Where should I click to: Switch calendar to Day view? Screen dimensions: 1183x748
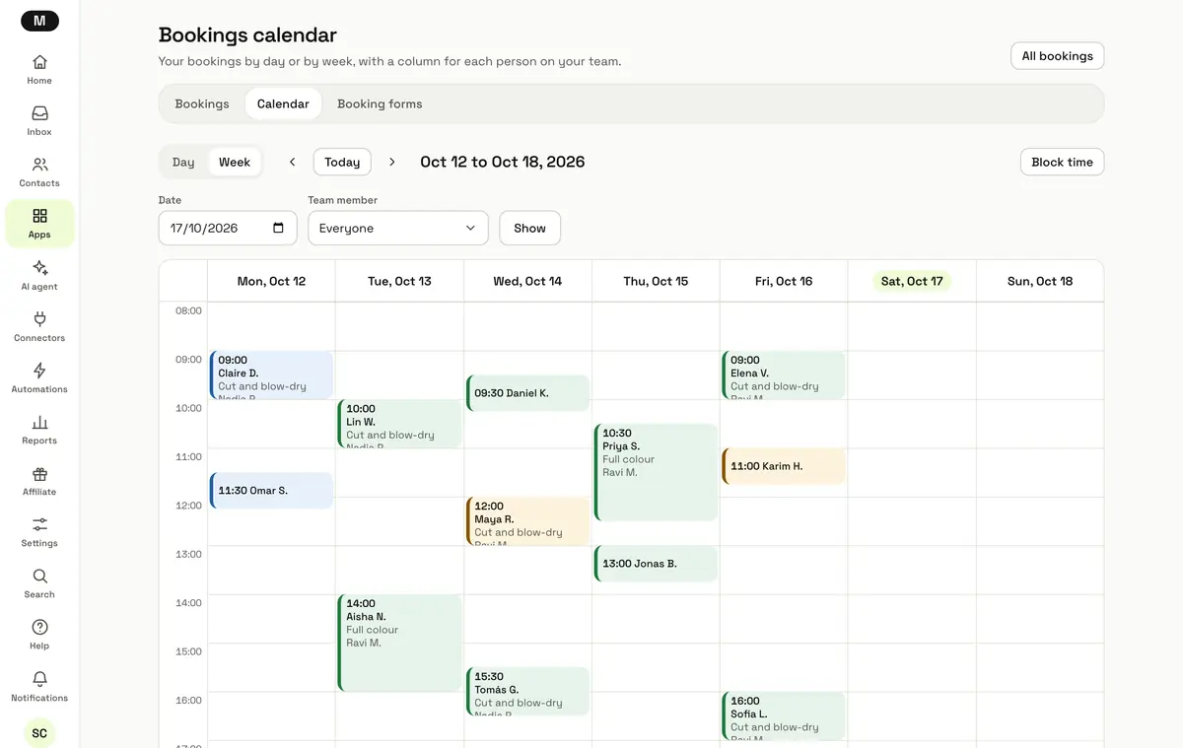183,162
